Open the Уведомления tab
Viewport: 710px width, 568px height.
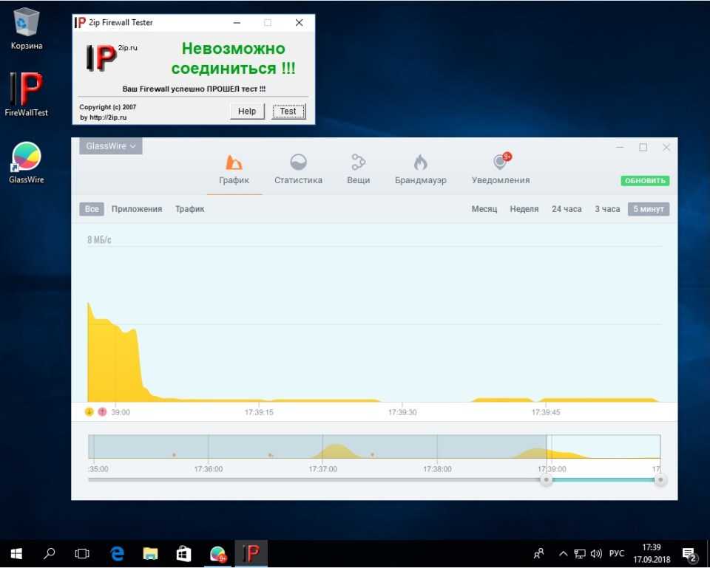[501, 170]
